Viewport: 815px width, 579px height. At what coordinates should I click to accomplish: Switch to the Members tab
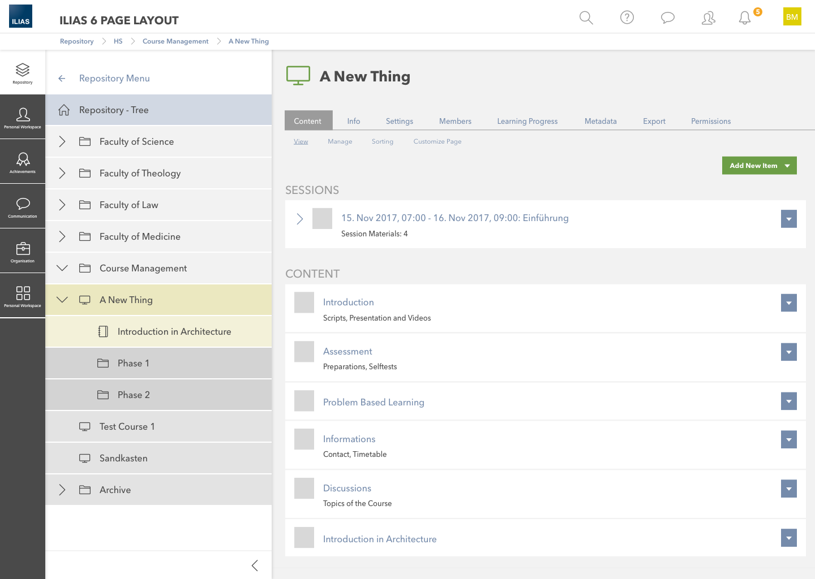click(455, 121)
